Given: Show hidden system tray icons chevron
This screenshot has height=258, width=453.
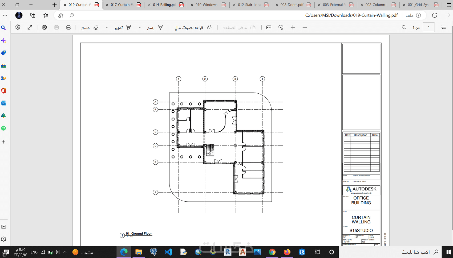Looking at the screenshot, I should pos(64,252).
